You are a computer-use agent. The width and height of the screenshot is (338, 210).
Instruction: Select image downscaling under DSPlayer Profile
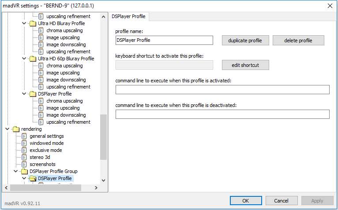(x=66, y=115)
